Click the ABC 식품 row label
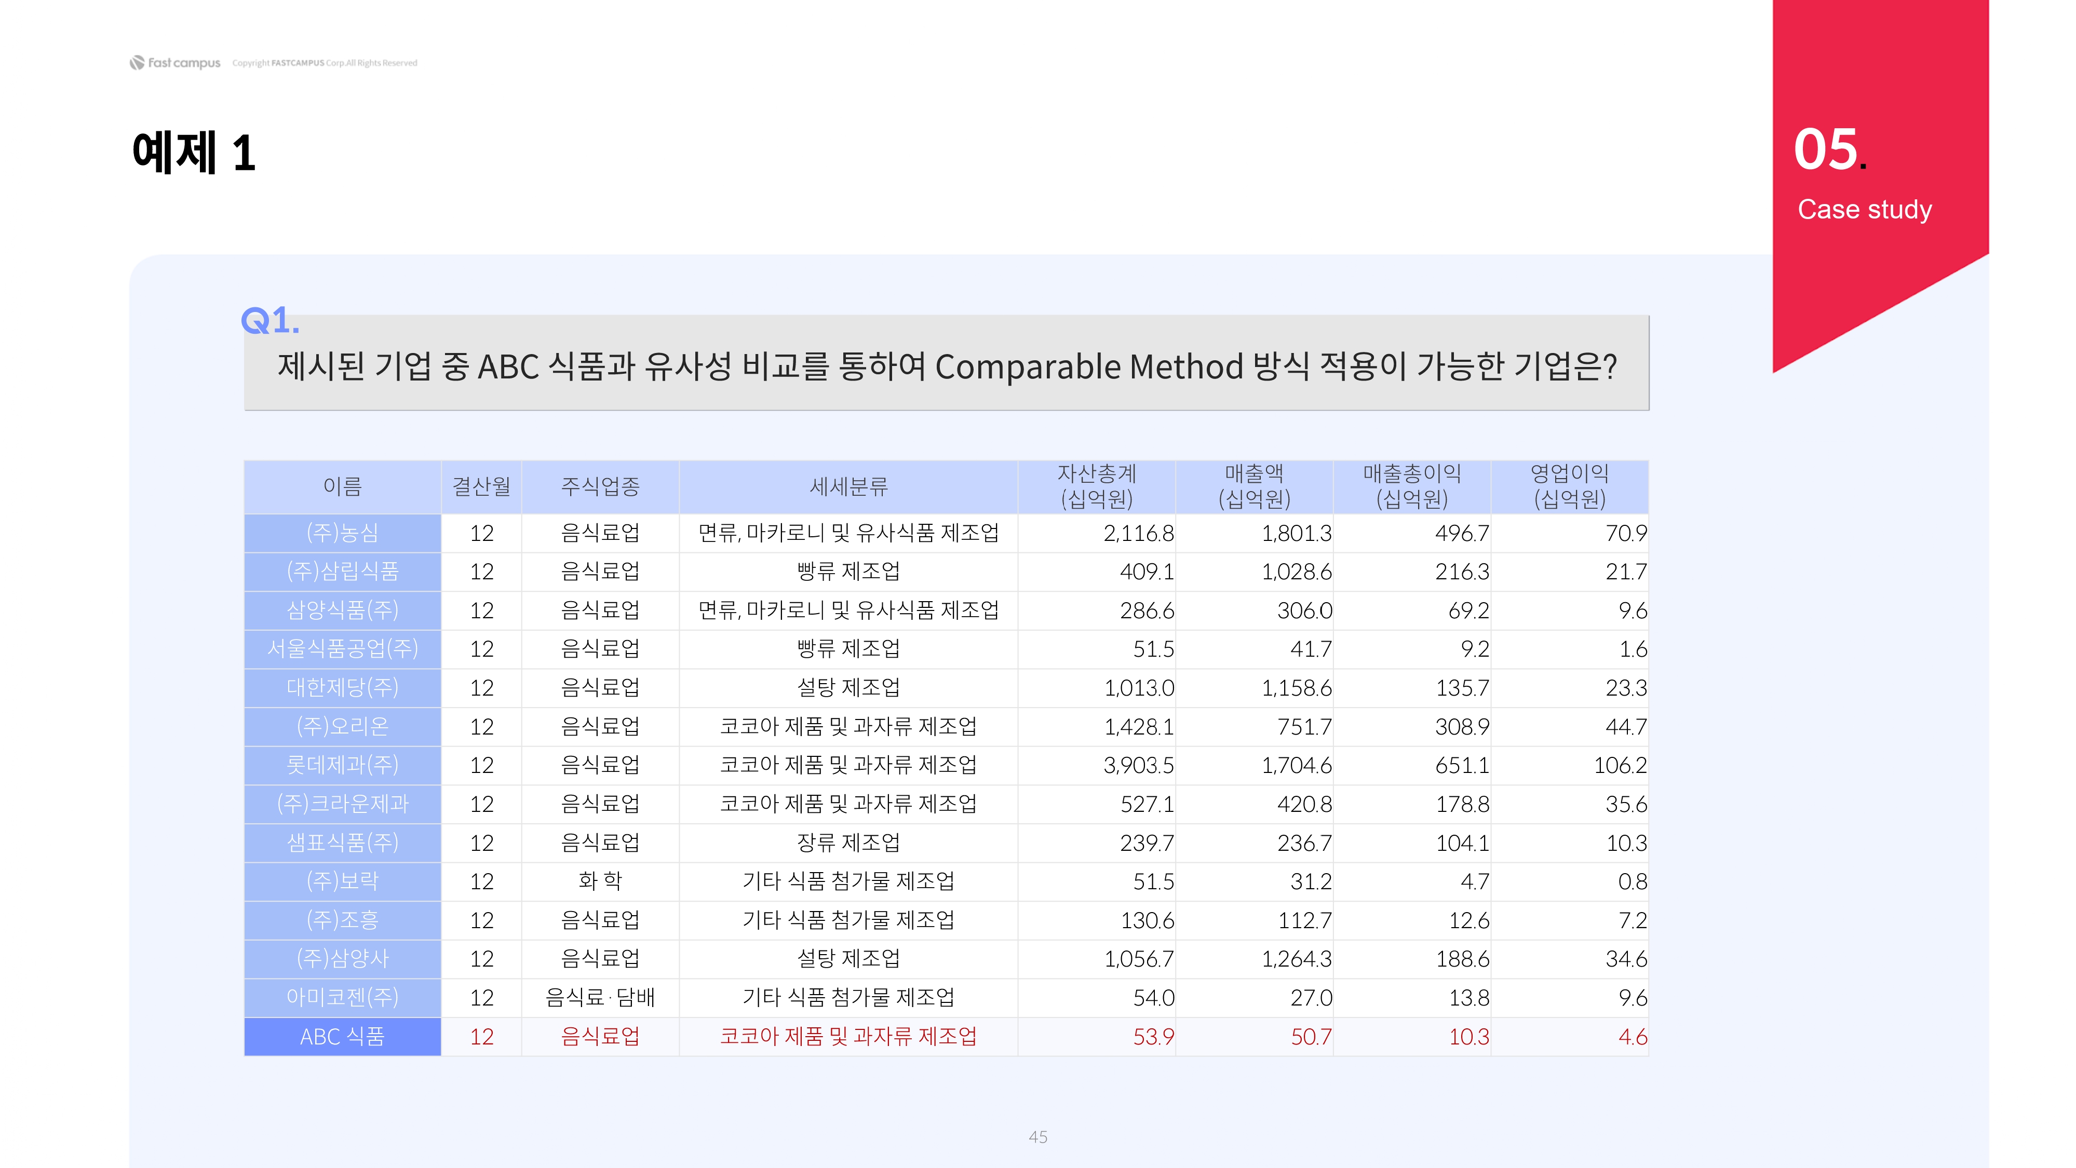This screenshot has height=1168, width=2076. (343, 1037)
